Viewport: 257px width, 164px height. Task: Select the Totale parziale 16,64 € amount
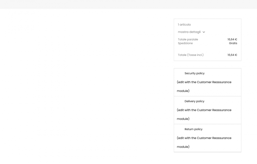click(232, 39)
